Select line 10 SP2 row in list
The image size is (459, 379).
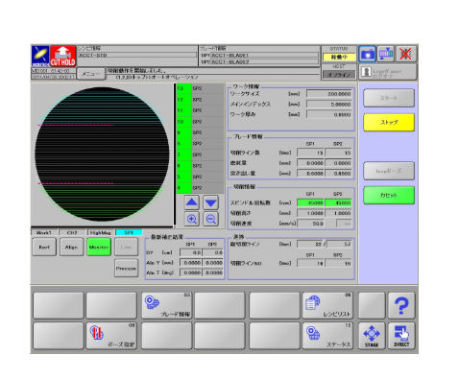click(x=201, y=122)
